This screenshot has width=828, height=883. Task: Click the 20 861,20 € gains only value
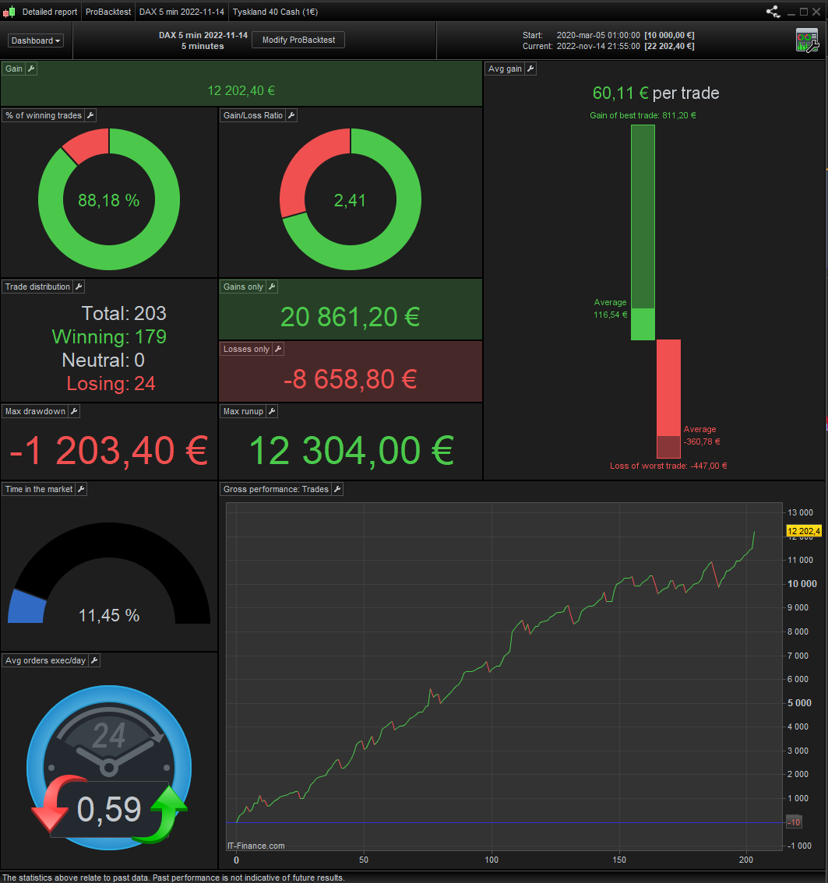point(350,316)
